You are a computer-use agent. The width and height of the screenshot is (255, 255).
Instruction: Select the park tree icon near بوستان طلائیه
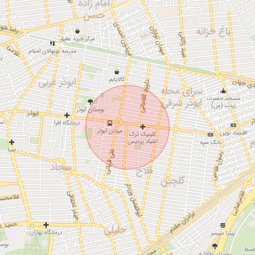pos(215,246)
